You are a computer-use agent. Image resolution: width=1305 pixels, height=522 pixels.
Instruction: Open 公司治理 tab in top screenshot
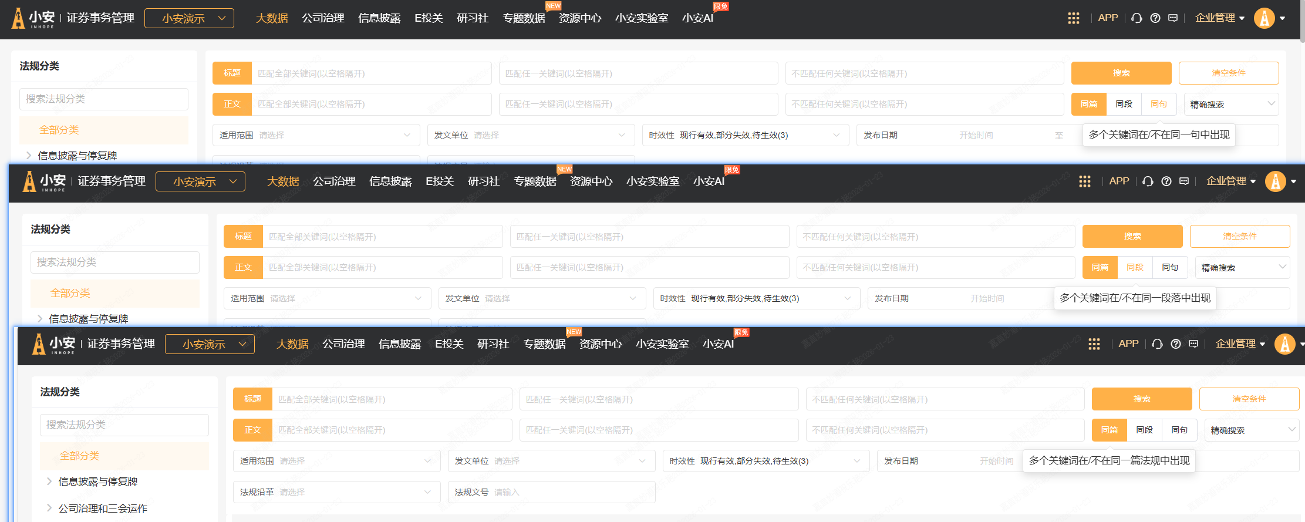[x=323, y=18]
